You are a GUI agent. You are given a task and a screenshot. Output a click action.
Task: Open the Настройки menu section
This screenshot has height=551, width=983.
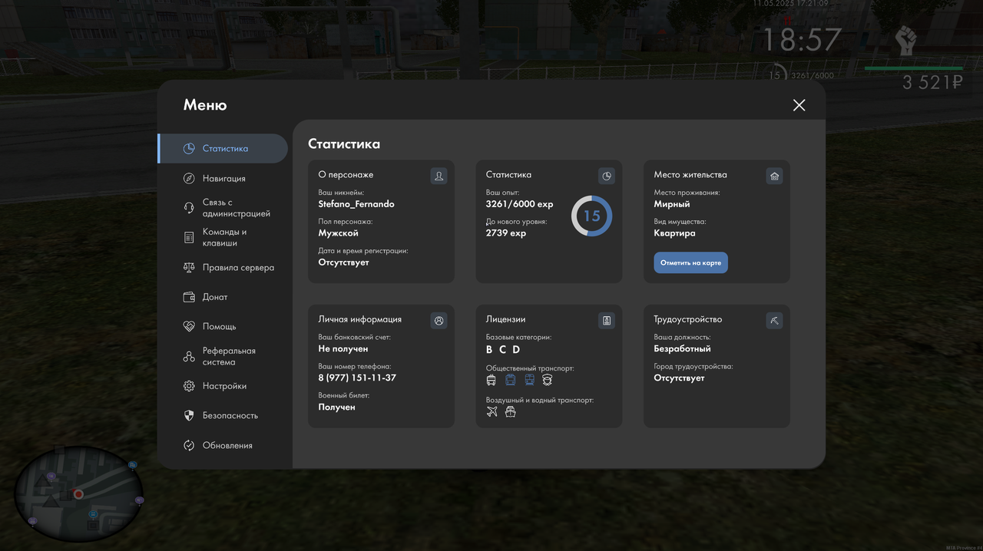click(223, 386)
